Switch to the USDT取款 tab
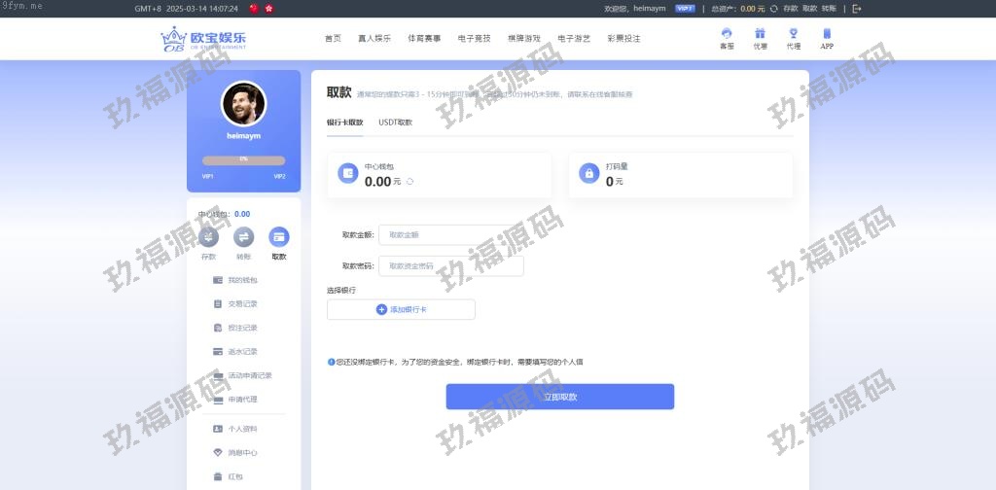996x490 pixels. [395, 122]
